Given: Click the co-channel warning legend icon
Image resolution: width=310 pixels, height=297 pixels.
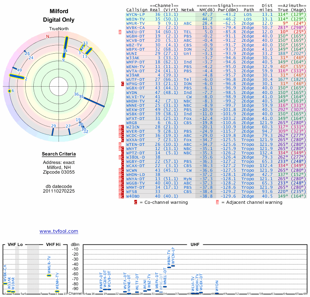Looking at the screenshot, I should pos(136,202).
